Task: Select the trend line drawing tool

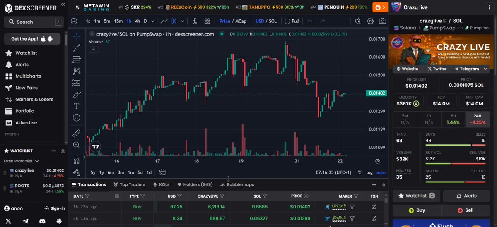Action: 76,48
